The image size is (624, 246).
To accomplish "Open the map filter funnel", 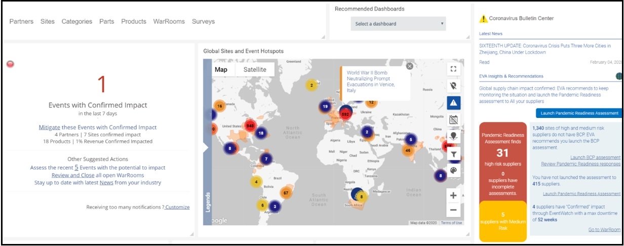I will [x=453, y=153].
